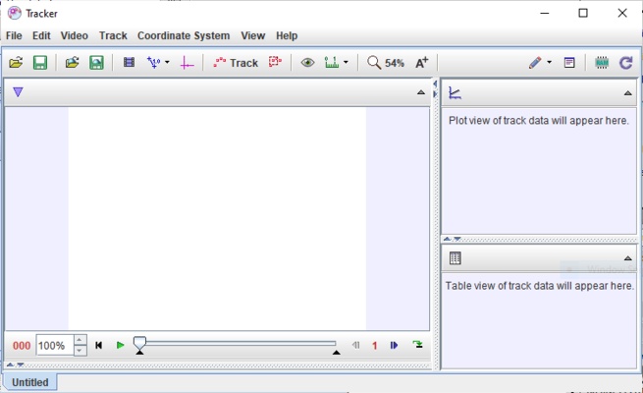The height and width of the screenshot is (393, 643).
Task: Open the Video menu
Action: coord(75,35)
